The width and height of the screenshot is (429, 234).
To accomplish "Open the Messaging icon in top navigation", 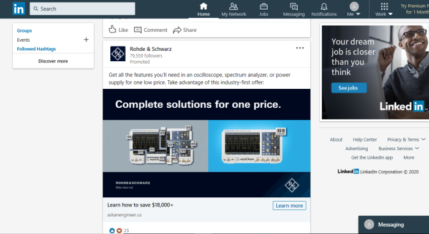I will 294,6.
